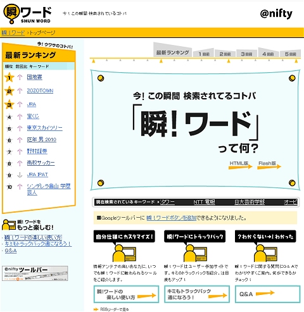Click the 自分仕様にカスタマイズ speech bubble
Image resolution: width=304 pixels, height=312 pixels.
point(124,237)
